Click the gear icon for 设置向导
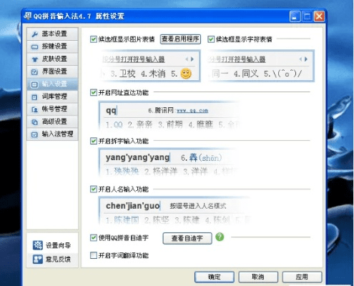The height and width of the screenshot is (286, 354). tap(38, 245)
